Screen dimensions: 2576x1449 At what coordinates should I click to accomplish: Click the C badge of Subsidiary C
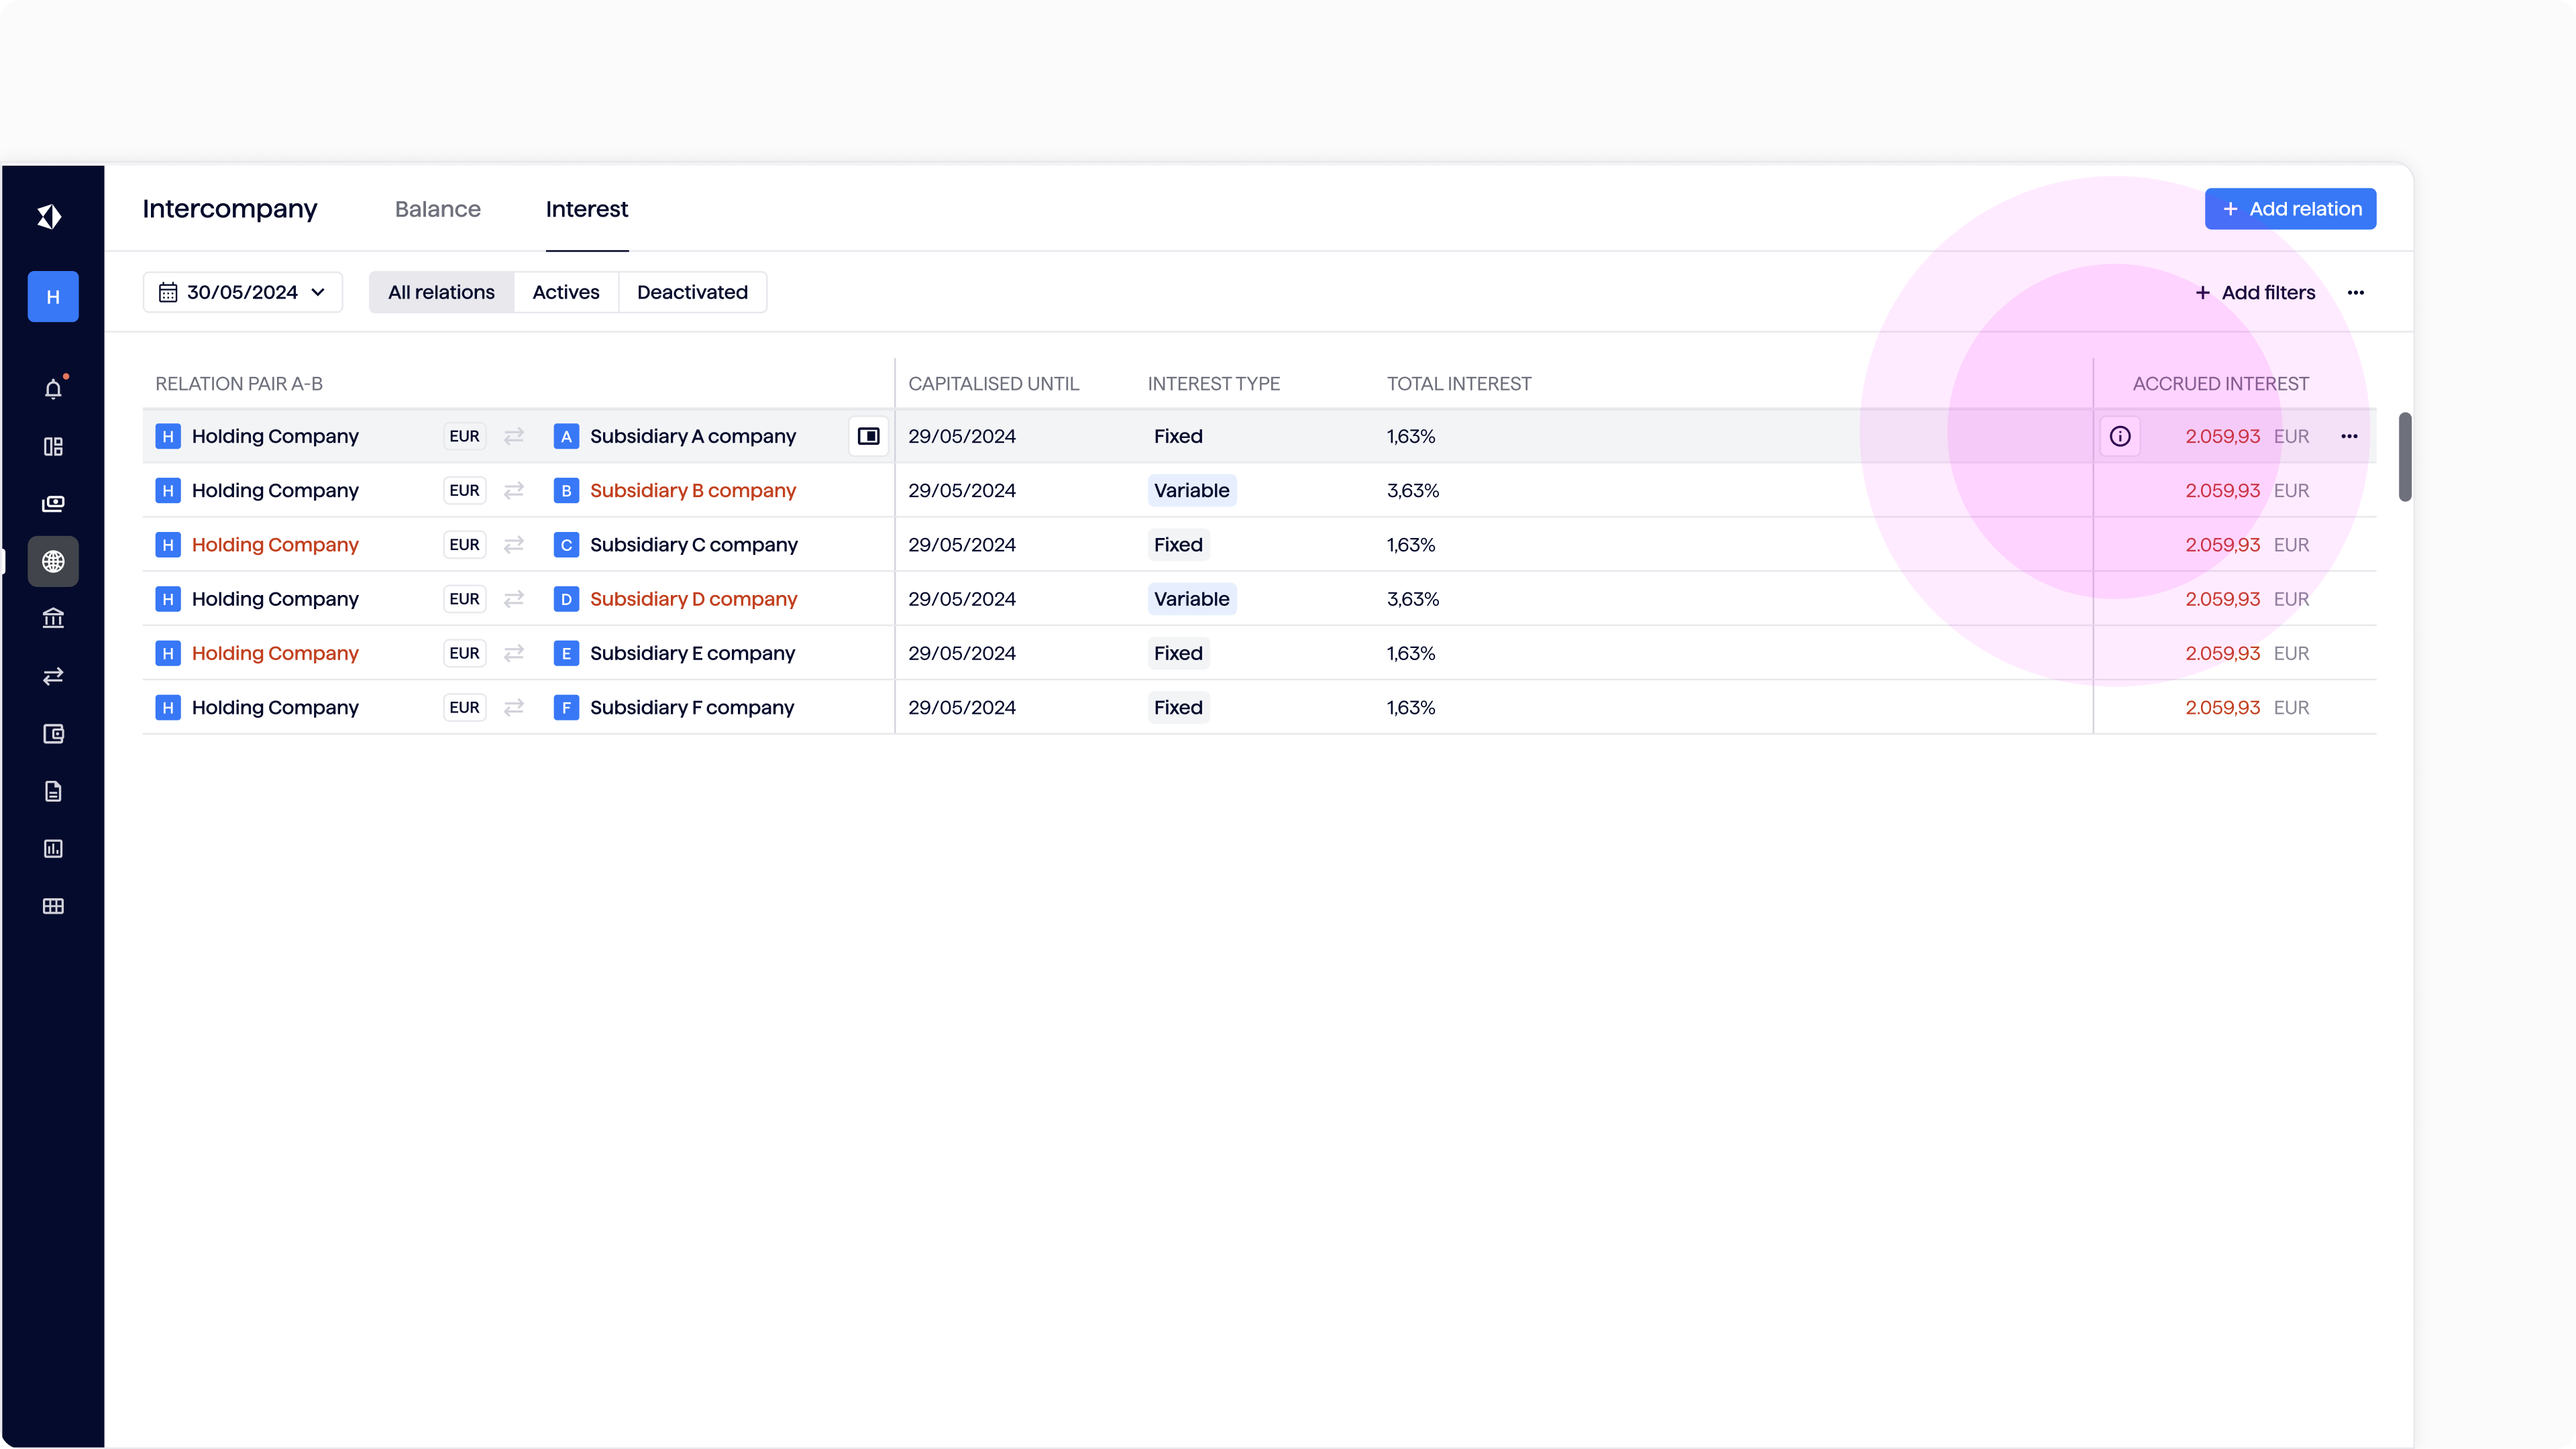point(566,545)
